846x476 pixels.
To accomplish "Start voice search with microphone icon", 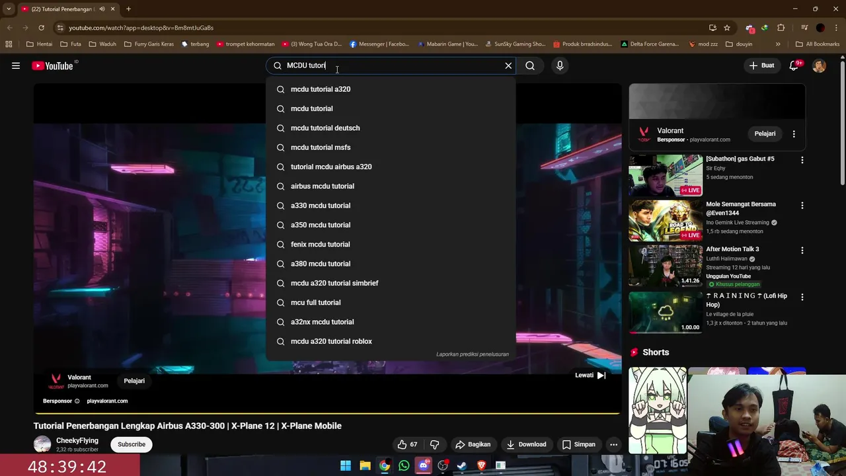I will click(x=560, y=65).
